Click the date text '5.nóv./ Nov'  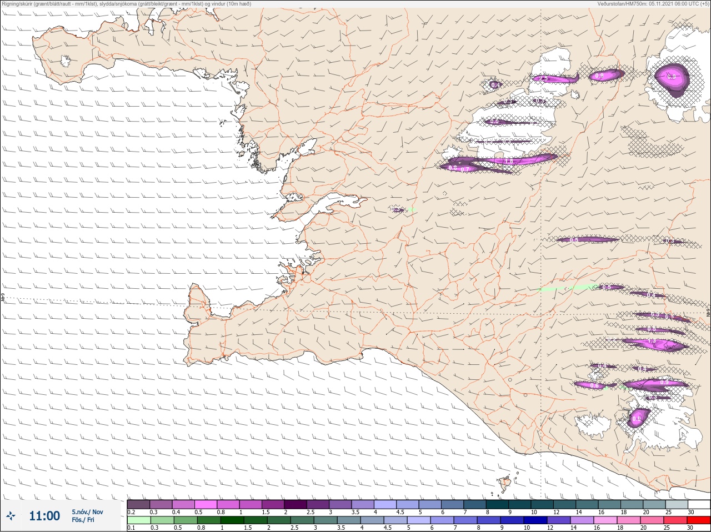(x=87, y=512)
